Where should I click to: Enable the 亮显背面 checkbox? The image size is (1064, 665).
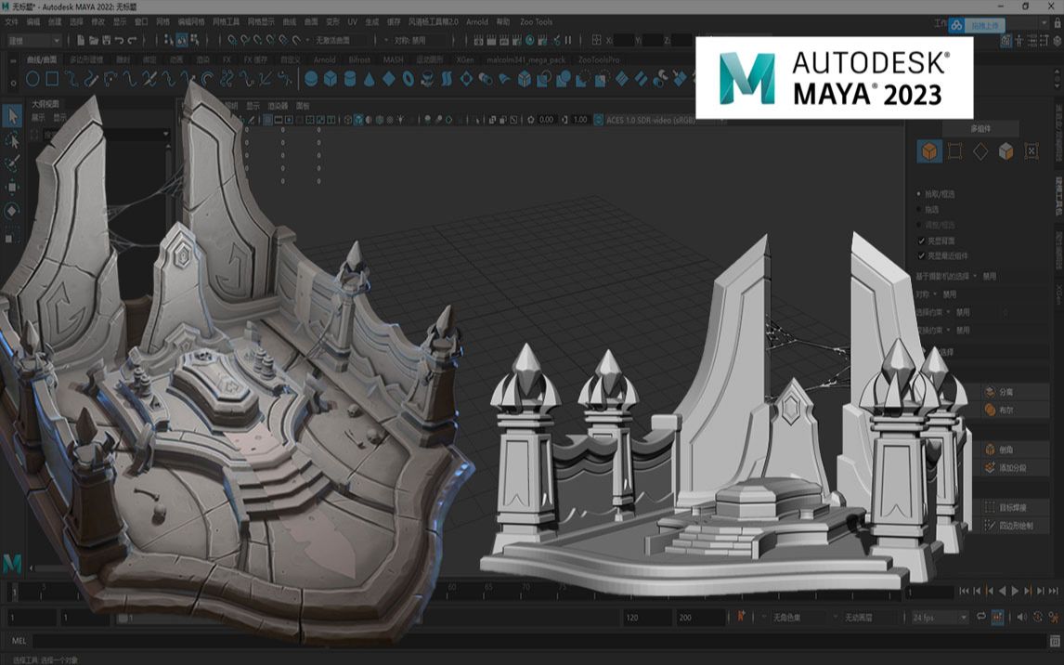pyautogui.click(x=921, y=241)
